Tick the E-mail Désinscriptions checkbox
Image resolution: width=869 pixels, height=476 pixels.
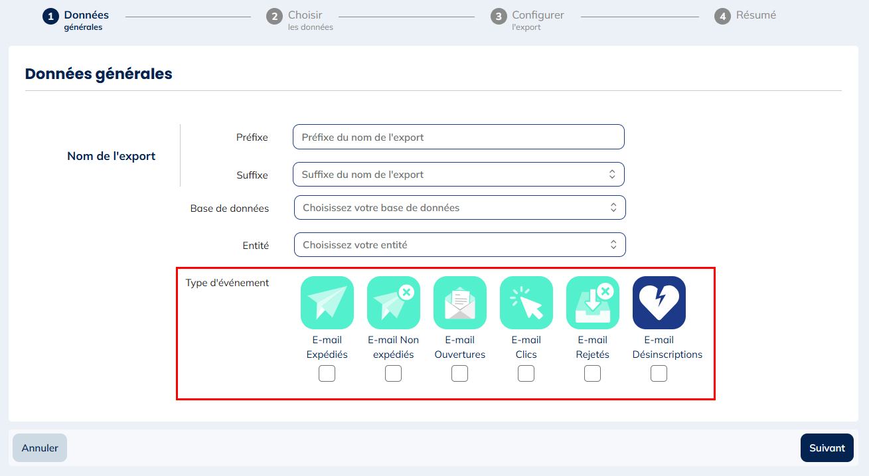click(659, 374)
